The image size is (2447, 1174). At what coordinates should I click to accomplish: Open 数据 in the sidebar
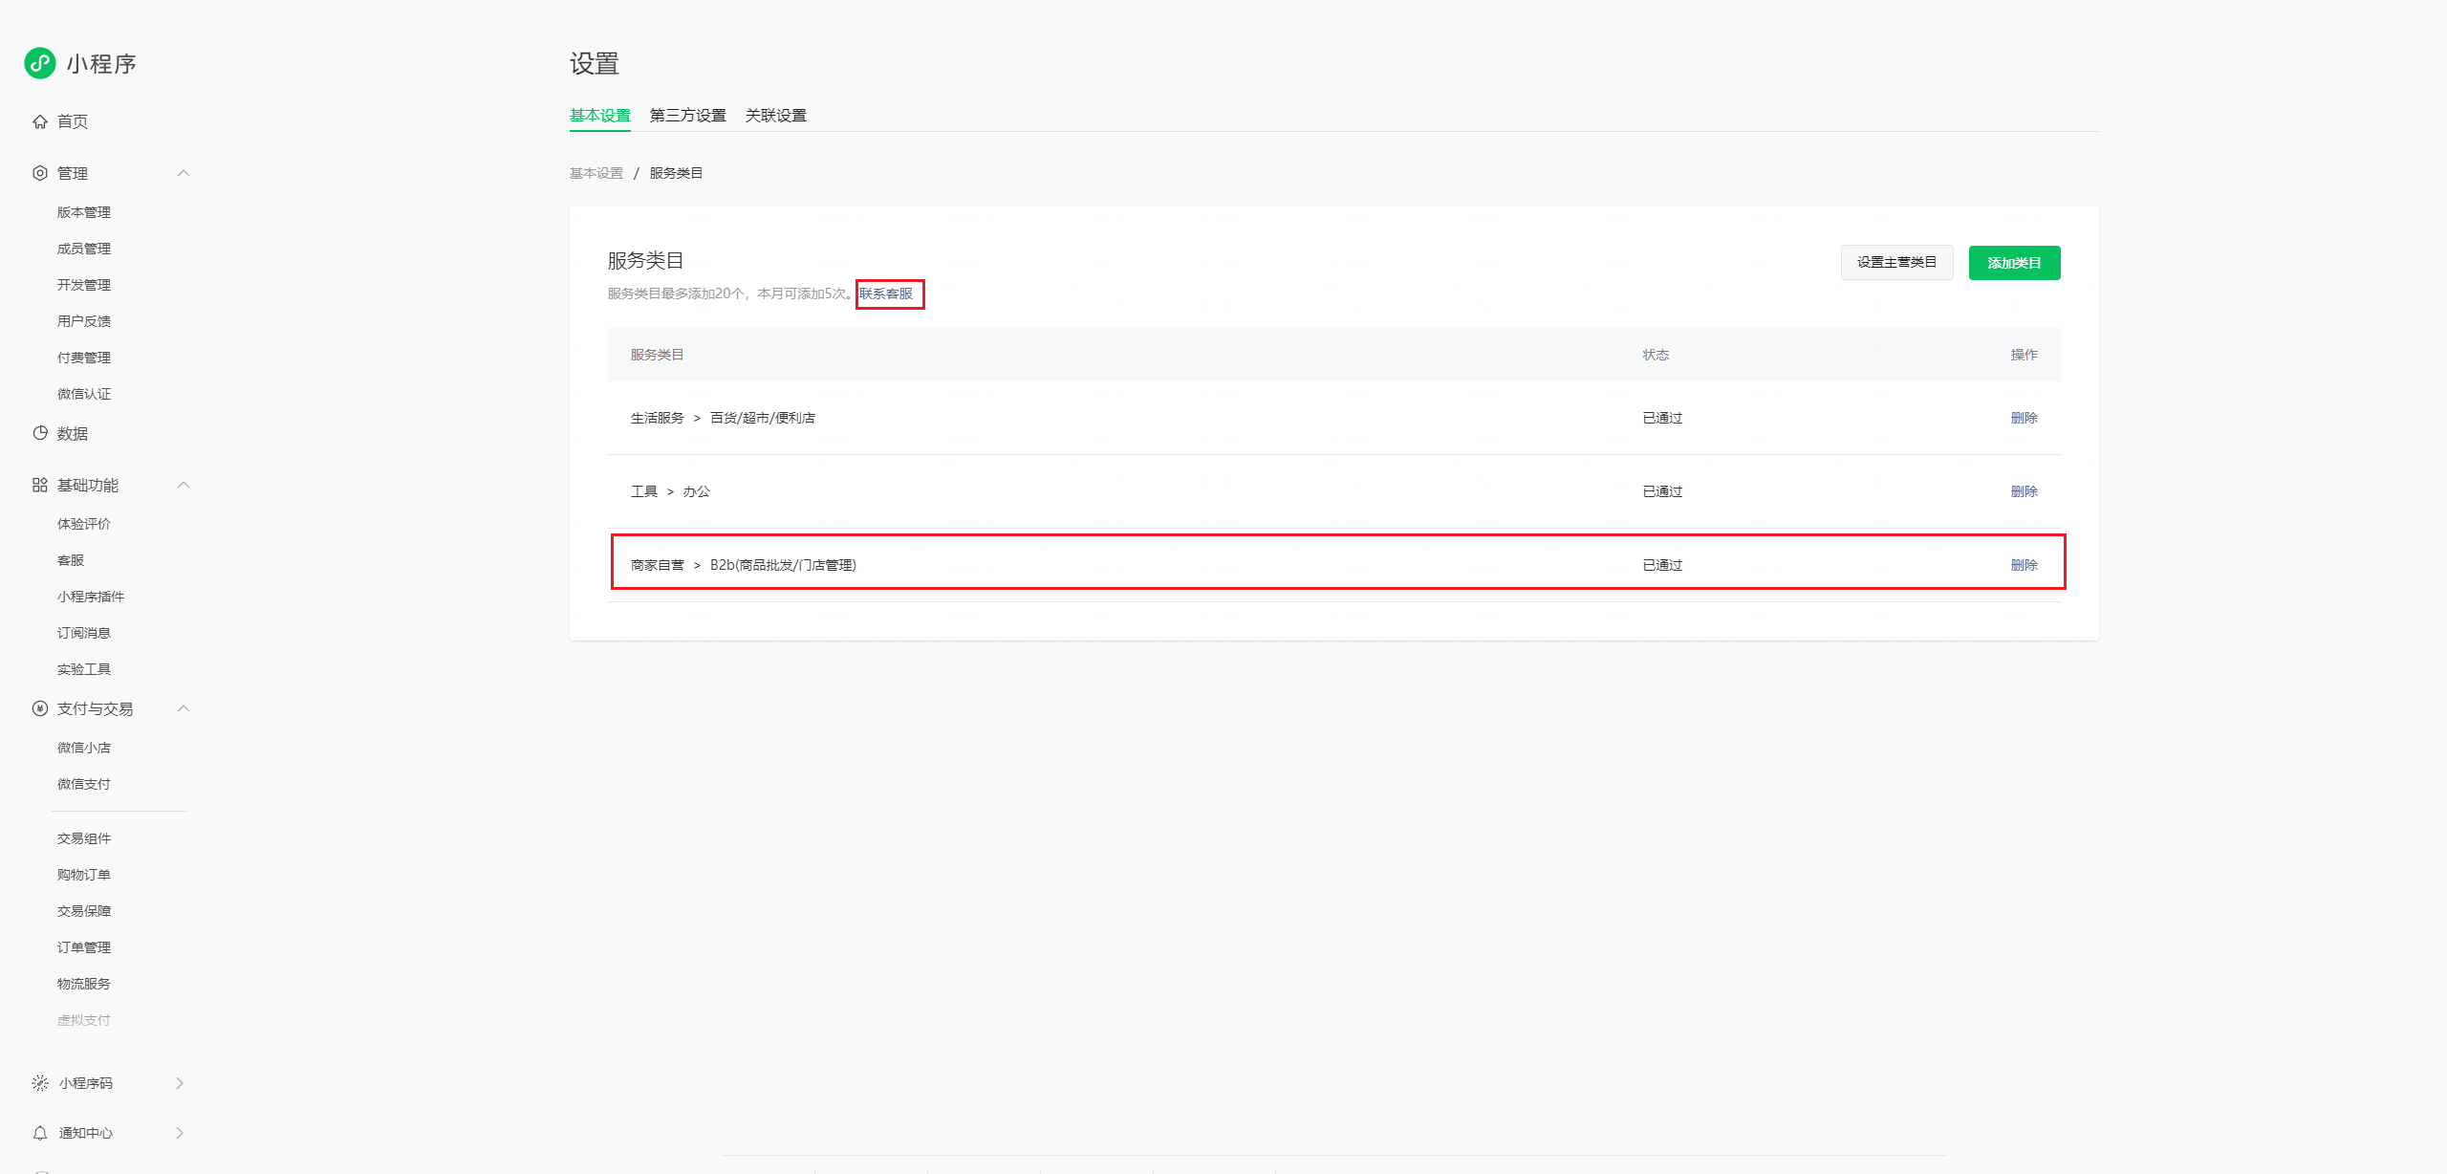[x=73, y=433]
